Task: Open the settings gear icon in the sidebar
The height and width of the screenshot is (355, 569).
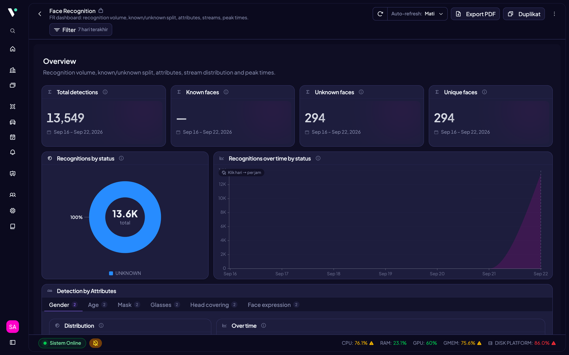Action: coord(13,211)
